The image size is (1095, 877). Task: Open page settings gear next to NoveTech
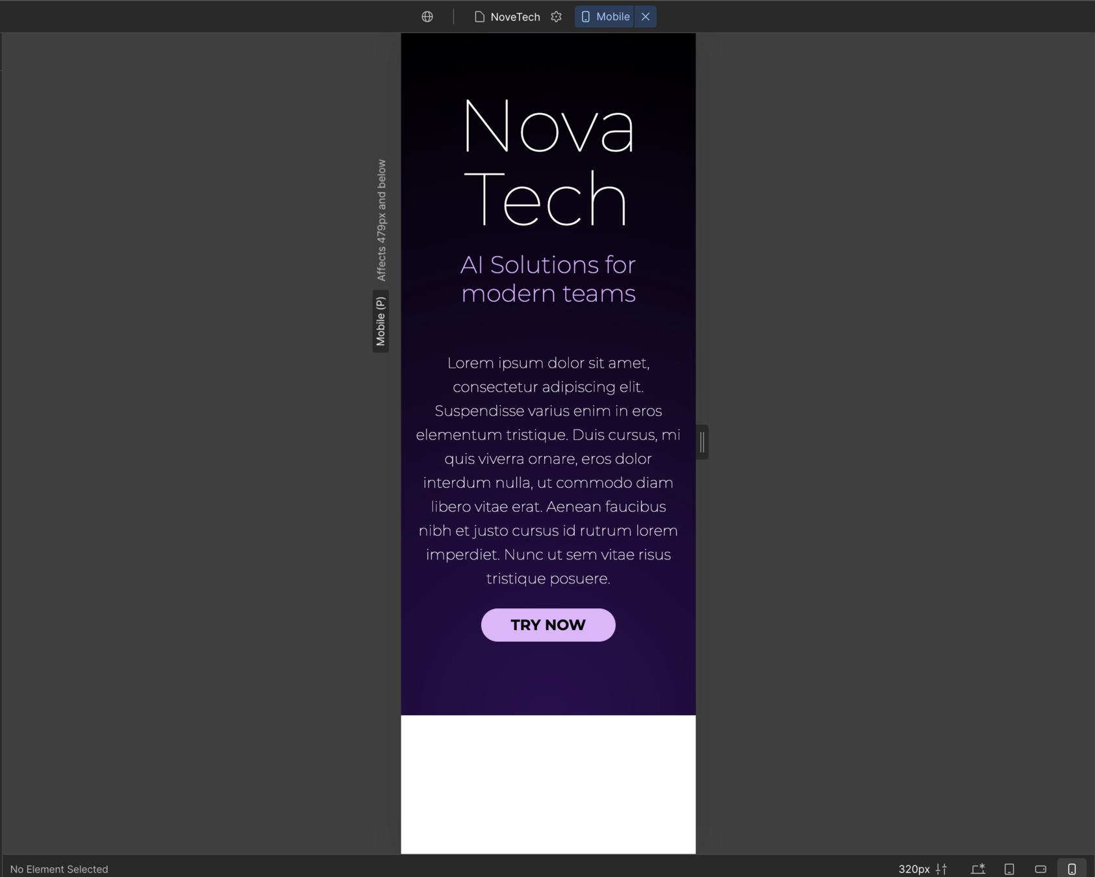[x=557, y=17]
